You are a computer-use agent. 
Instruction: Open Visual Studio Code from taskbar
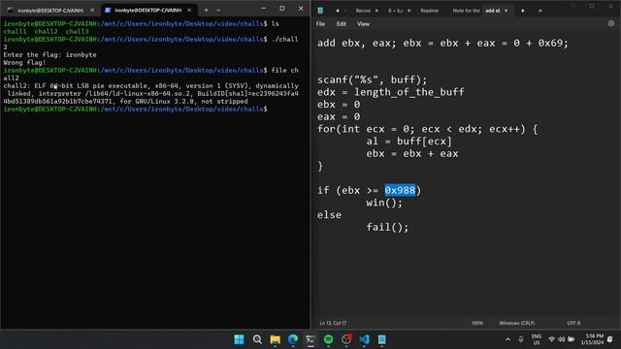(x=365, y=339)
